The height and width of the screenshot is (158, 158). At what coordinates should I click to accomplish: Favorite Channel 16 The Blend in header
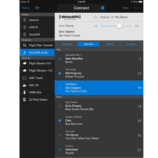(x=95, y=17)
